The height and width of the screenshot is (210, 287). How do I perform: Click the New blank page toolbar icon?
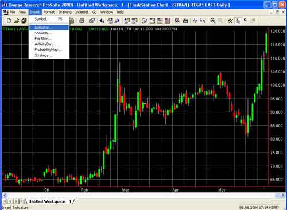point(9,21)
